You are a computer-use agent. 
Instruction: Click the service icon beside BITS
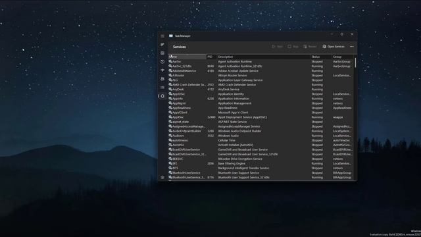pyautogui.click(x=170, y=168)
